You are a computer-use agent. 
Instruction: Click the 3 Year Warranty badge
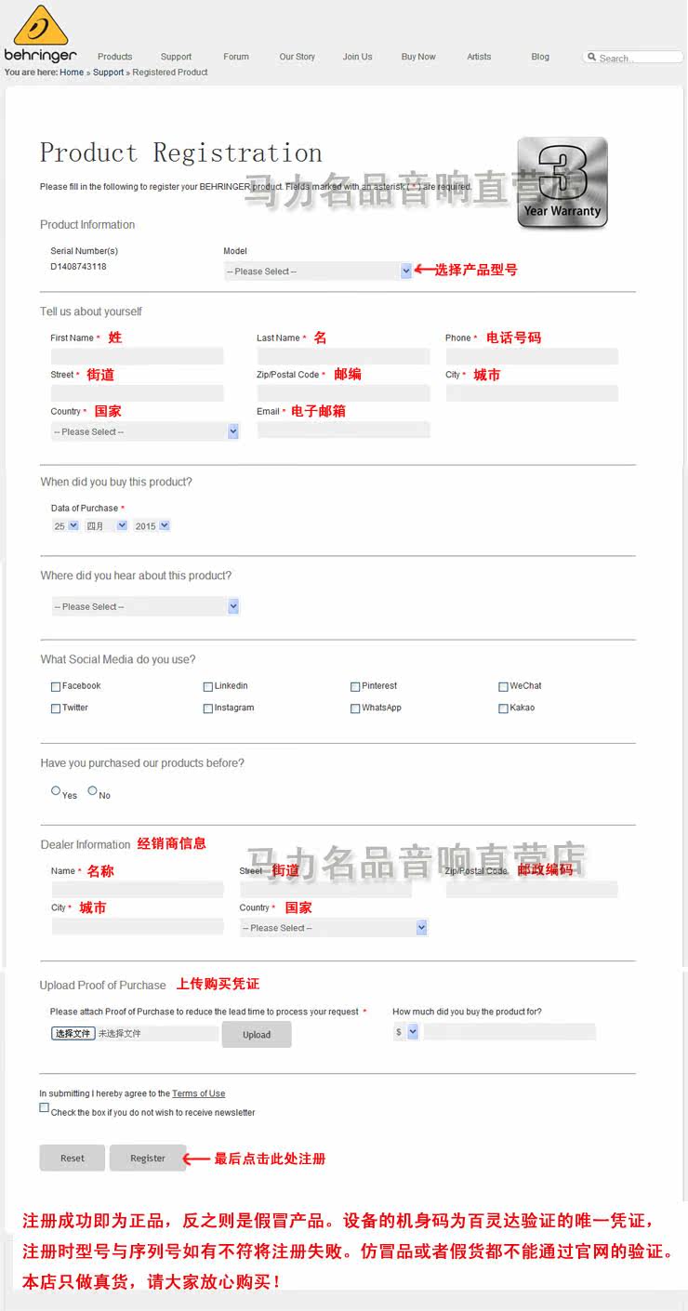click(x=562, y=182)
